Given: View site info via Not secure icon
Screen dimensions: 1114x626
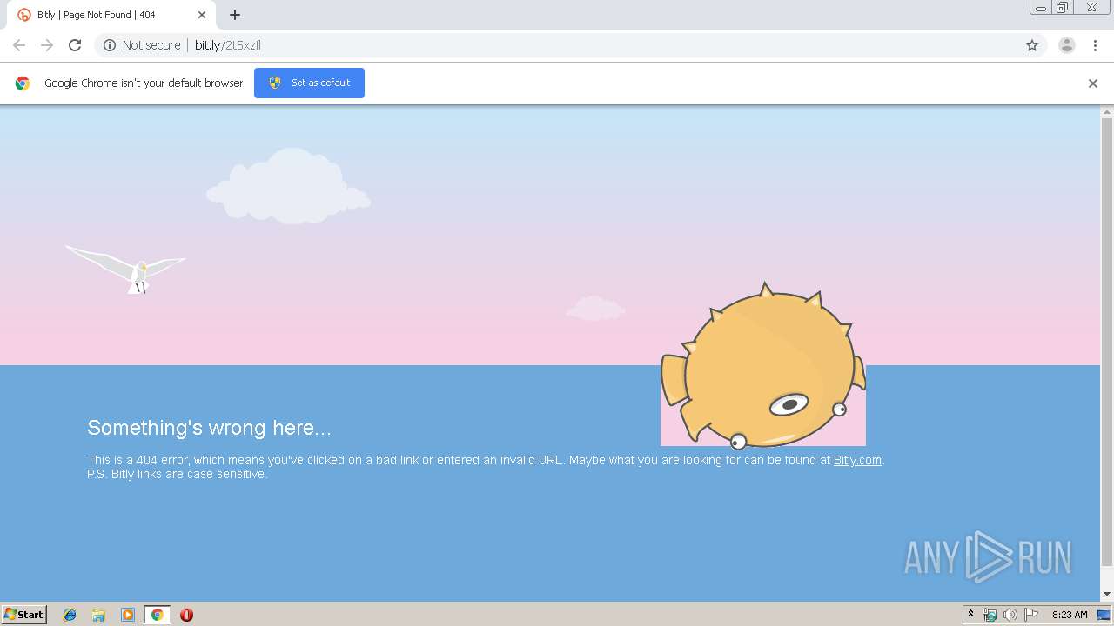Looking at the screenshot, I should pos(110,45).
